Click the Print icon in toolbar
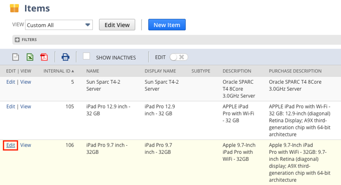This screenshot has height=185, width=341. pyautogui.click(x=65, y=57)
